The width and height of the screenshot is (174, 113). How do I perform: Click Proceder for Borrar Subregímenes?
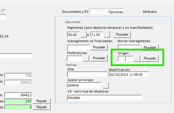(x=150, y=47)
